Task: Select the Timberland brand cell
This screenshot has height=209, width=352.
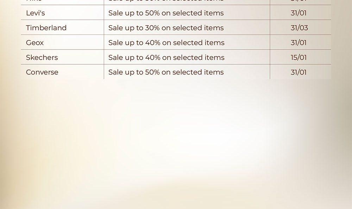Action: click(46, 28)
